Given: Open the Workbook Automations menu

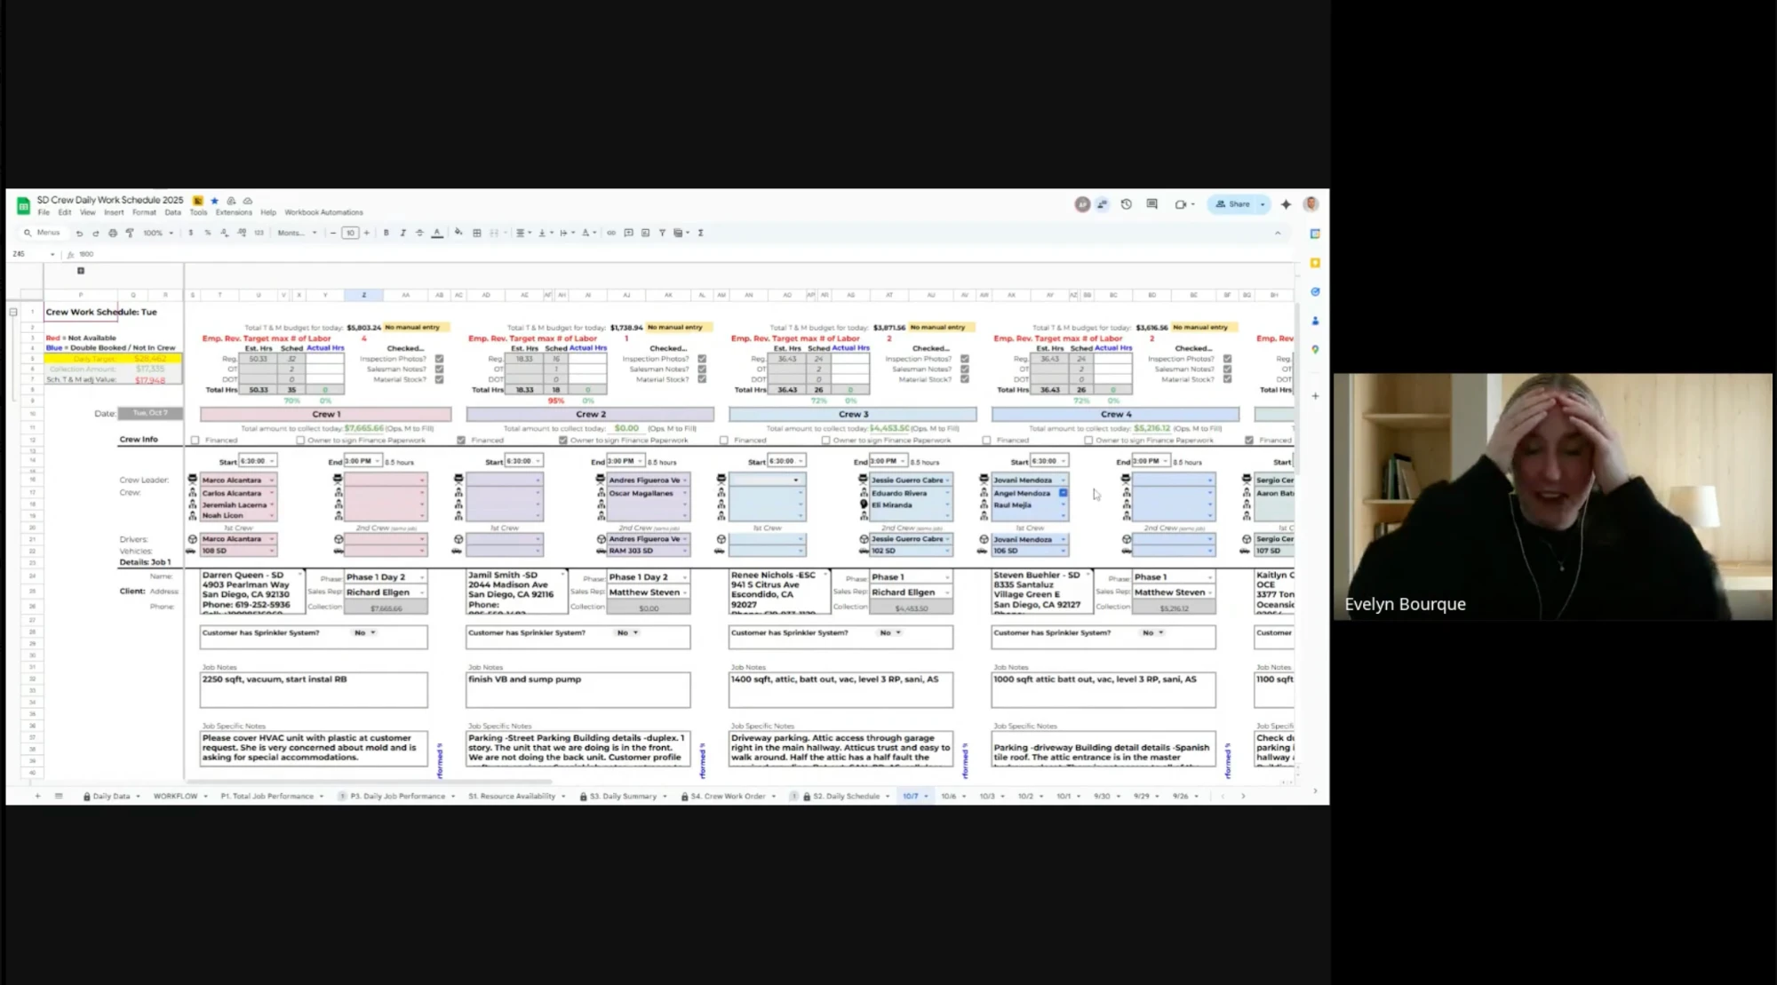Looking at the screenshot, I should pyautogui.click(x=323, y=213).
